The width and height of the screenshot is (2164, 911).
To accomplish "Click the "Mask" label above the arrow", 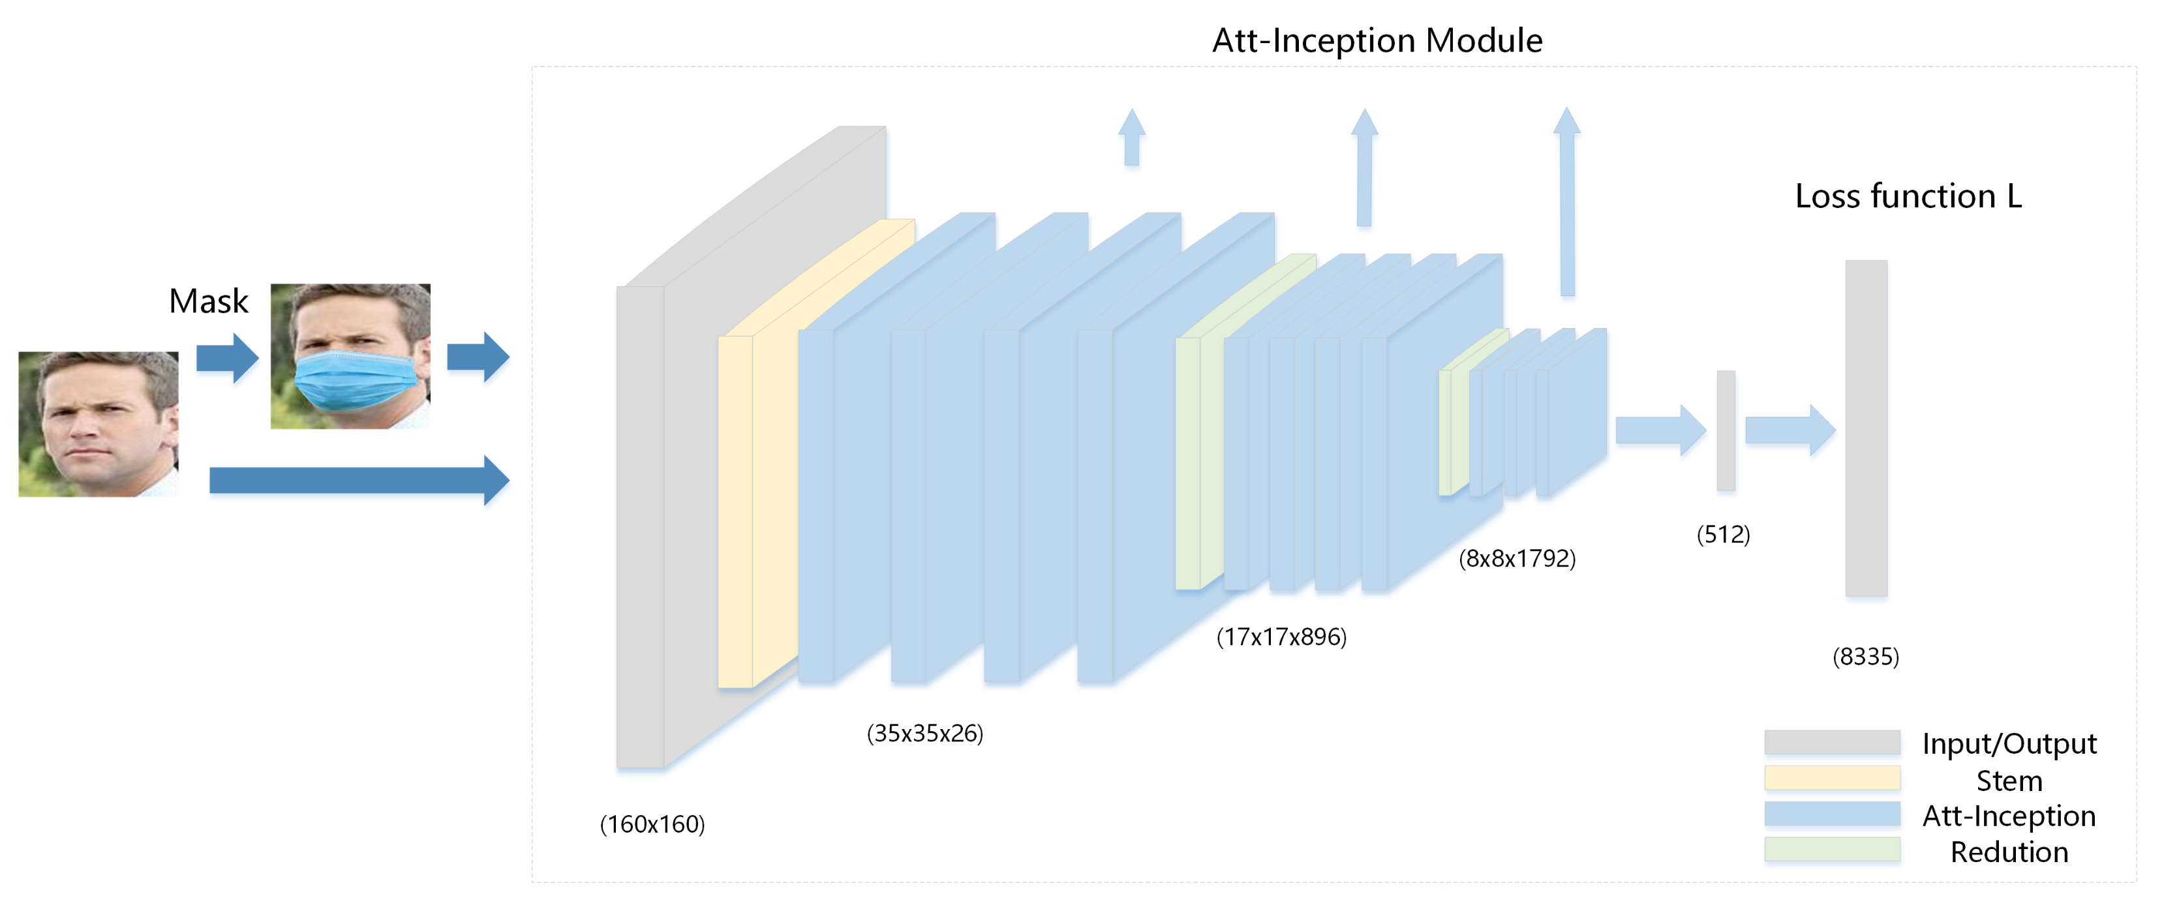I will [x=208, y=301].
